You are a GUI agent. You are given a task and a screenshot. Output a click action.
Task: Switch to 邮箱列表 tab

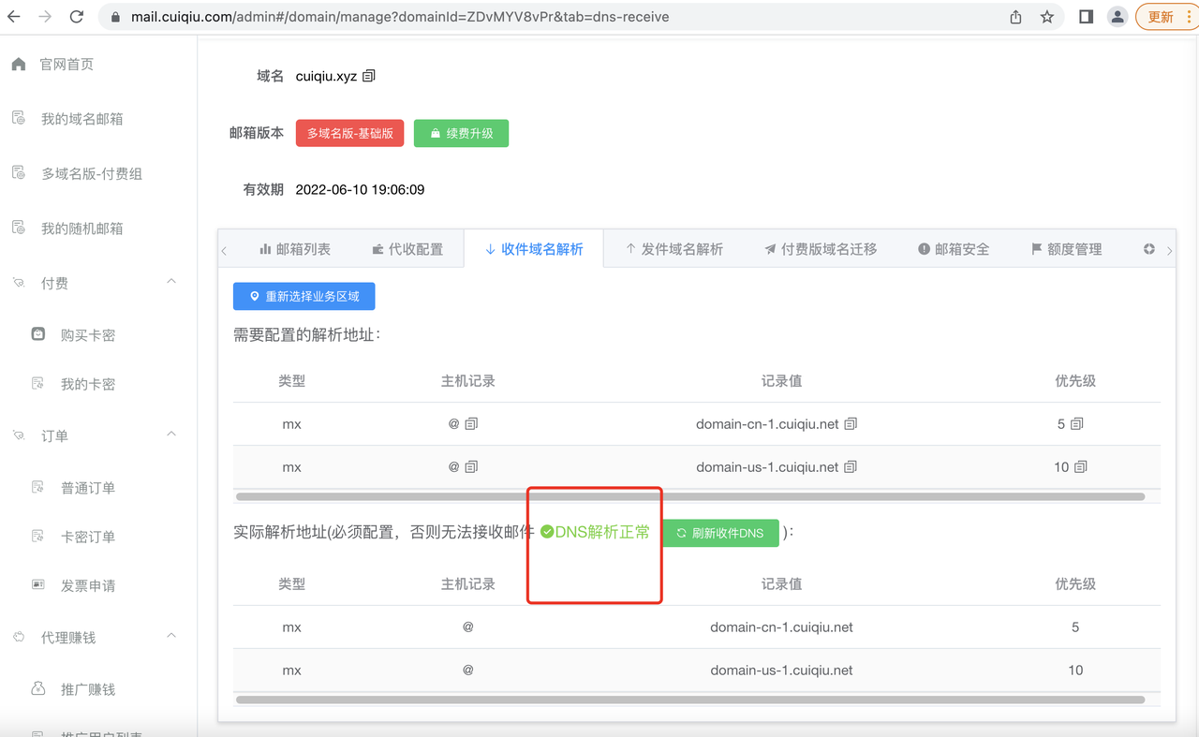coord(294,249)
